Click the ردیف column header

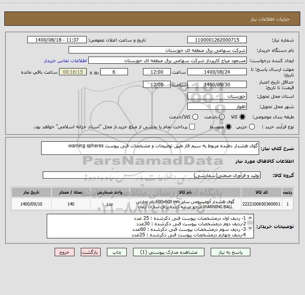pos(288,192)
